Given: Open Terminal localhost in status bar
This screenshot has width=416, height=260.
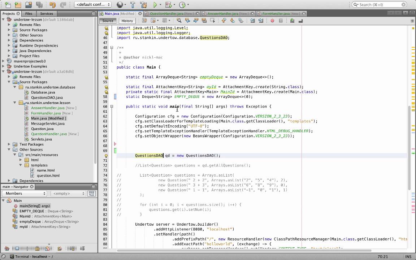Looking at the screenshot, I should (31, 256).
